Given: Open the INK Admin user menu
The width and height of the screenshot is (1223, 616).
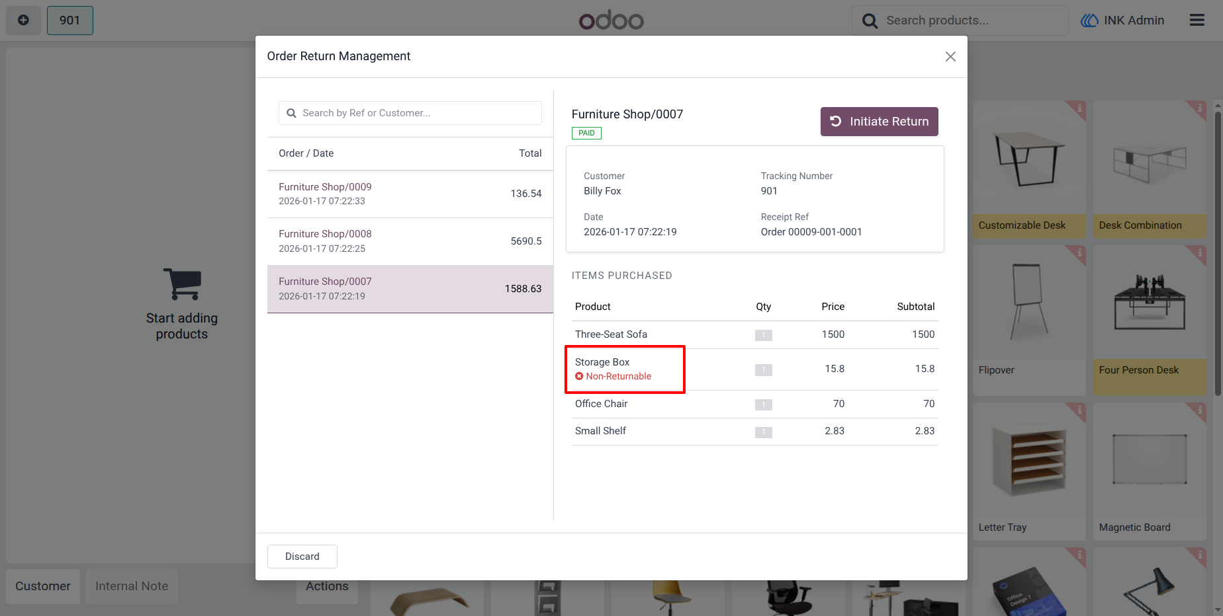Looking at the screenshot, I should pyautogui.click(x=1122, y=20).
